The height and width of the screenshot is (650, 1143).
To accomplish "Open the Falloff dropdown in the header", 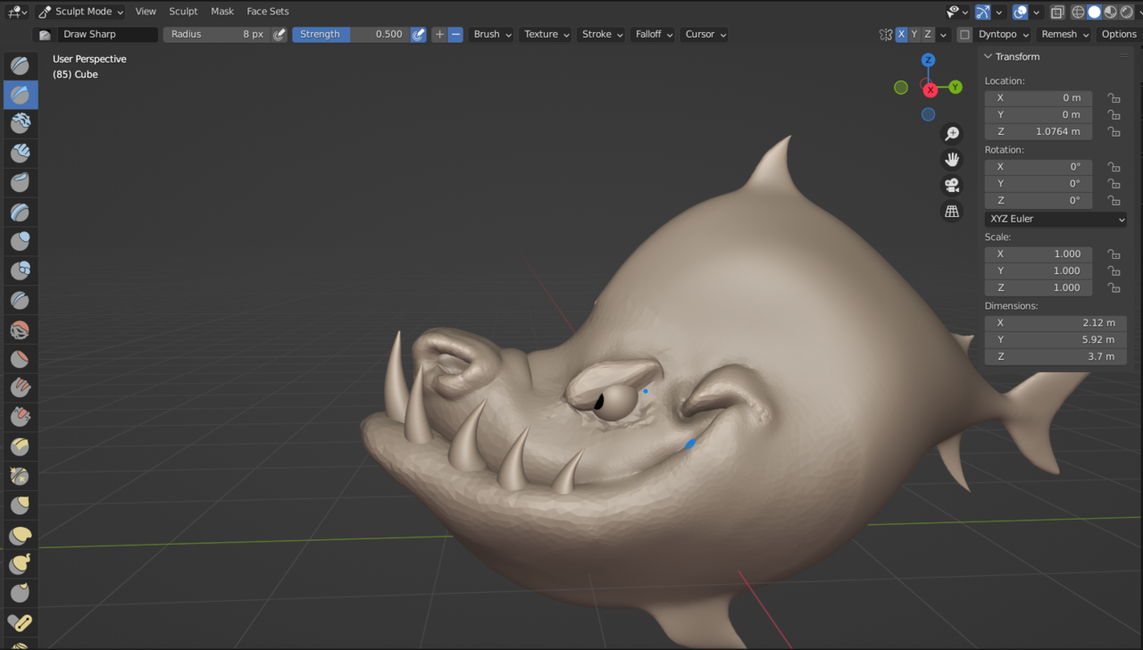I will [653, 34].
